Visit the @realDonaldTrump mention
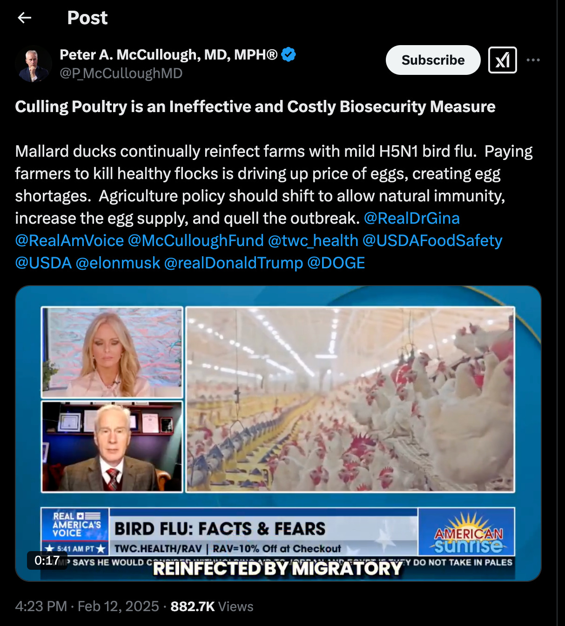Viewport: 565px width, 626px height. point(234,263)
